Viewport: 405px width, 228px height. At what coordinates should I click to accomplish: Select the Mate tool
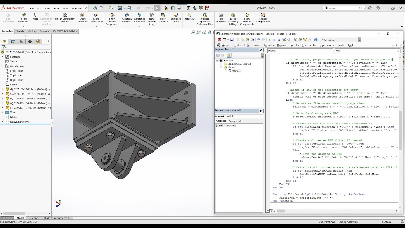[35, 16]
